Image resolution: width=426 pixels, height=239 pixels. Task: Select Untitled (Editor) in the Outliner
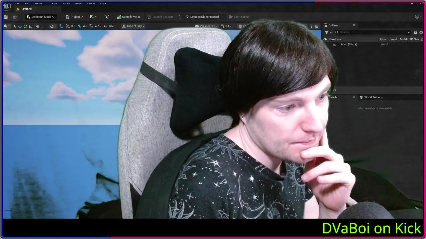pyautogui.click(x=347, y=44)
